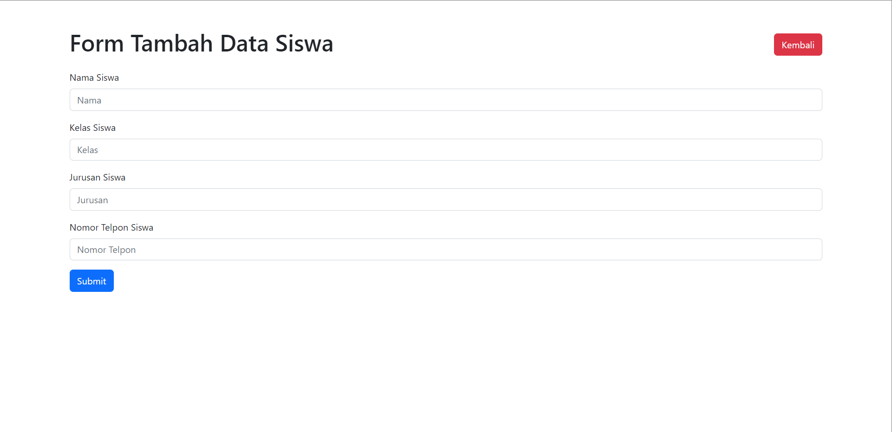Click into the Kelas text field
Viewport: 892px width, 432px height.
[446, 150]
